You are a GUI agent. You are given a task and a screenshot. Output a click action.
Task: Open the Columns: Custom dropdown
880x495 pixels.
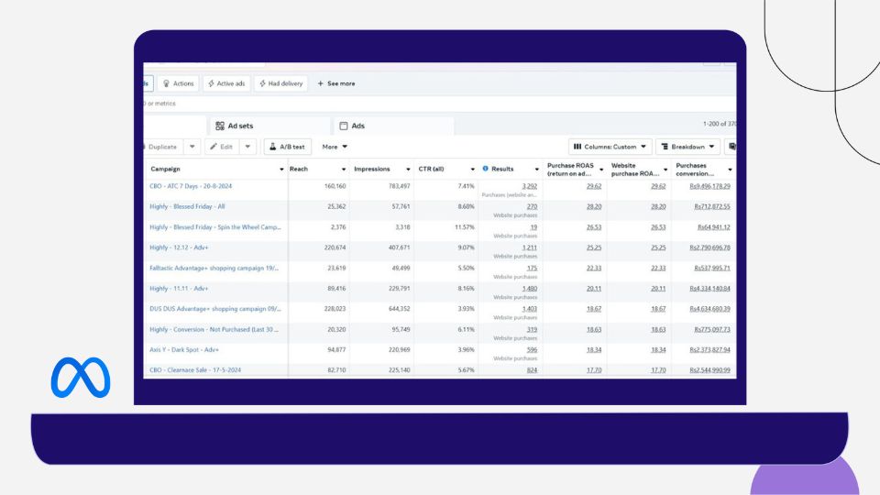[610, 147]
